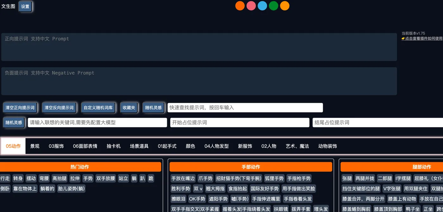Image resolution: width=443 pixels, height=212 pixels.
Task: Switch to the 艺术、魔法 tab
Action: [x=296, y=146]
